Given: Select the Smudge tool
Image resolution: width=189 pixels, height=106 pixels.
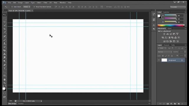Looking at the screenshot, I should [4, 58].
